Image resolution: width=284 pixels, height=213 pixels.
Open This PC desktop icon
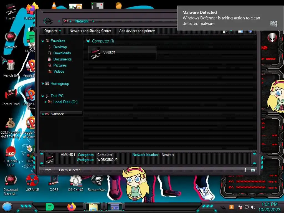click(11, 11)
